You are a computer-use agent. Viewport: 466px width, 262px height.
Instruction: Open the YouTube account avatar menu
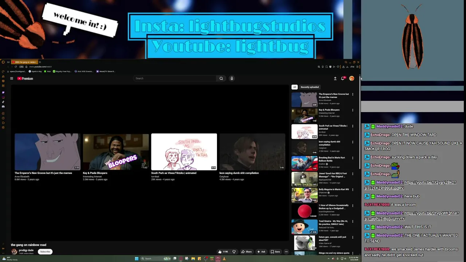pos(352,78)
